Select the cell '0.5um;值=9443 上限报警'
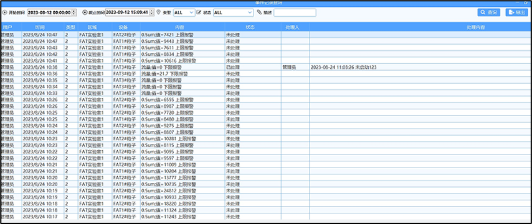Image resolution: width=532 pixels, height=224 pixels. tap(183, 41)
